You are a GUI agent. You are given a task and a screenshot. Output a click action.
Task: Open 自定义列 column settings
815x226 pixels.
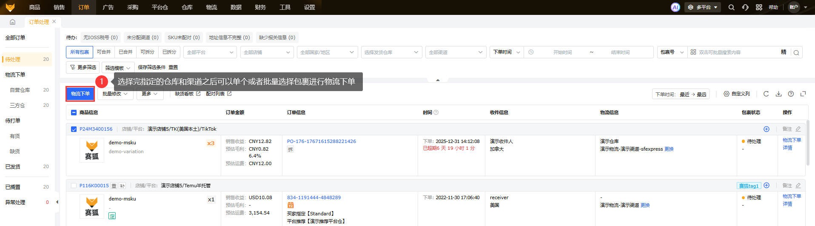click(737, 94)
